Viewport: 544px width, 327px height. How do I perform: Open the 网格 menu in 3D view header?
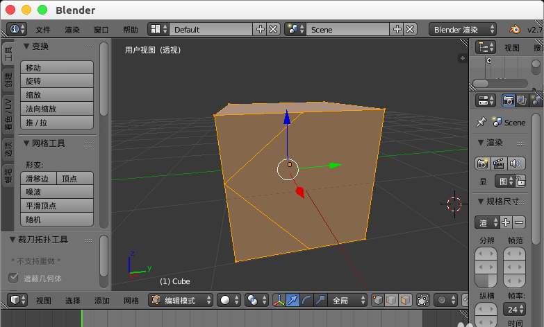tap(131, 301)
